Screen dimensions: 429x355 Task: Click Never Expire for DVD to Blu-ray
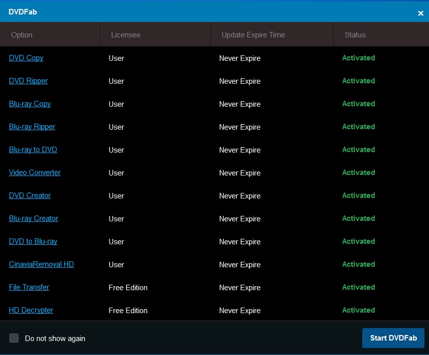240,242
